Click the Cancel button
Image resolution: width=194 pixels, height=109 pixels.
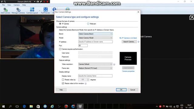pyautogui.click(x=133, y=90)
